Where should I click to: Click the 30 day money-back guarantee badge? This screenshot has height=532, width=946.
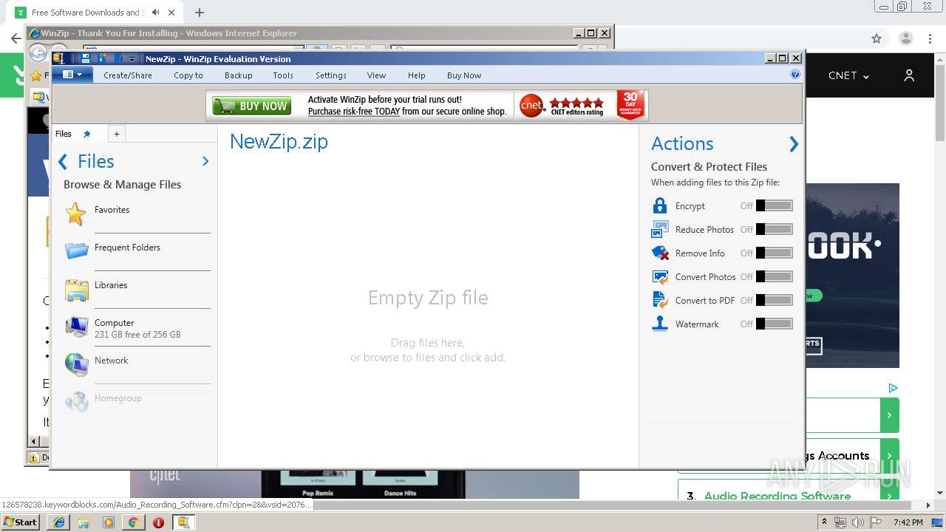tap(630, 106)
